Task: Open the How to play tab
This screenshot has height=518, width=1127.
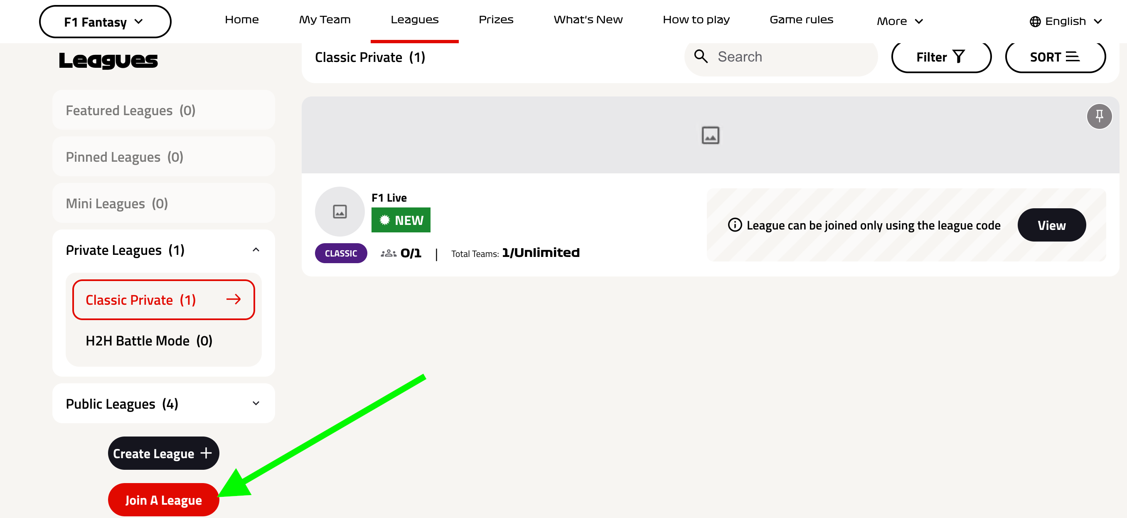Action: click(x=696, y=20)
